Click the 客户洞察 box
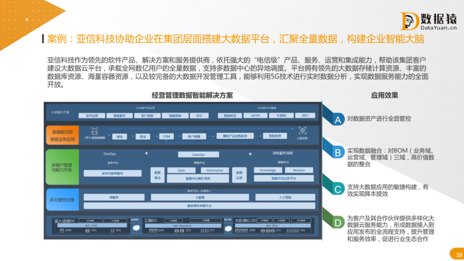 pos(147,115)
